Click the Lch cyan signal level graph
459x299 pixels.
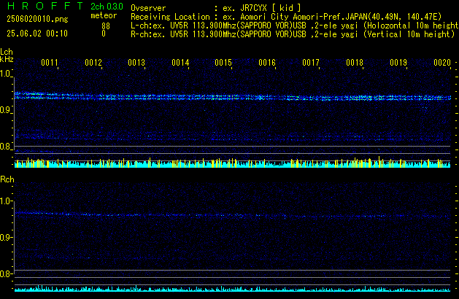click(x=233, y=163)
